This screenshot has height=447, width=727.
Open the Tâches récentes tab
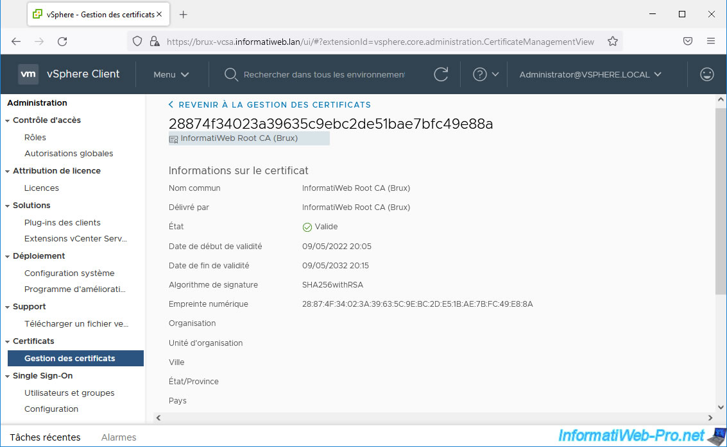pyautogui.click(x=45, y=437)
